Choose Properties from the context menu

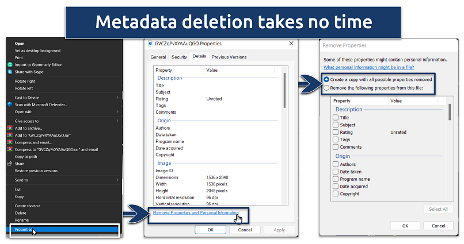24,230
